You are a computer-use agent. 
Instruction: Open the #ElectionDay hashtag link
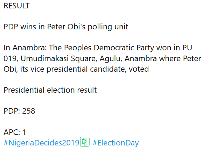click(115, 143)
